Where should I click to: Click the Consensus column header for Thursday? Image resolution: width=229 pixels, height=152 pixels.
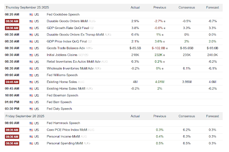pos(187,8)
